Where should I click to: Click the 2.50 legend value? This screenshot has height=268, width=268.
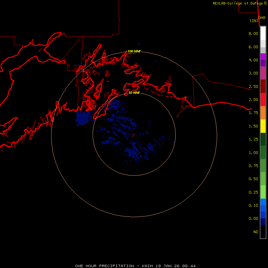click(x=253, y=86)
